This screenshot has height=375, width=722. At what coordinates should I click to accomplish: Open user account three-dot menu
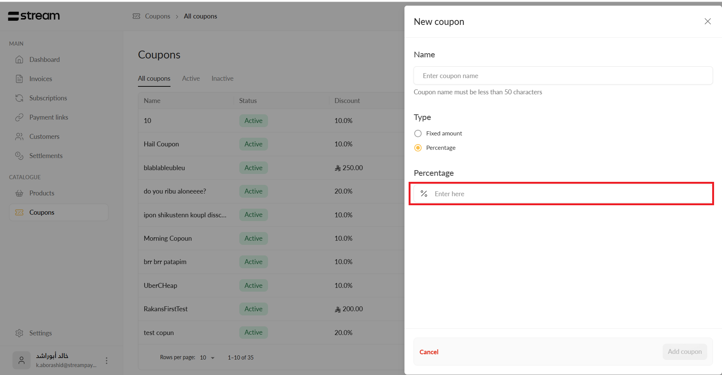(107, 361)
